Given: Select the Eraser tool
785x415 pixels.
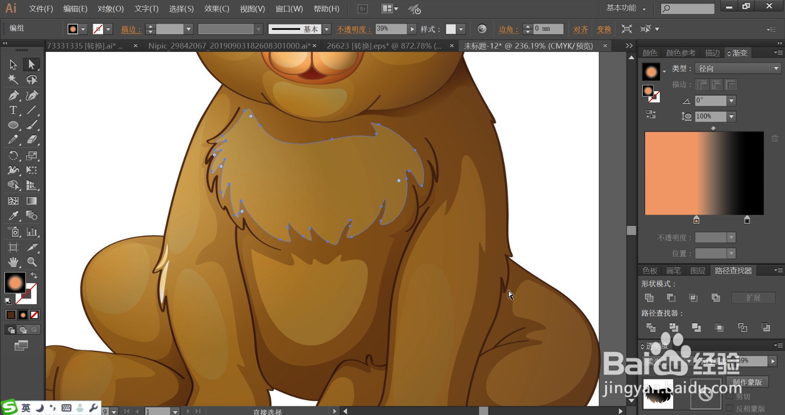Looking at the screenshot, I should point(31,140).
